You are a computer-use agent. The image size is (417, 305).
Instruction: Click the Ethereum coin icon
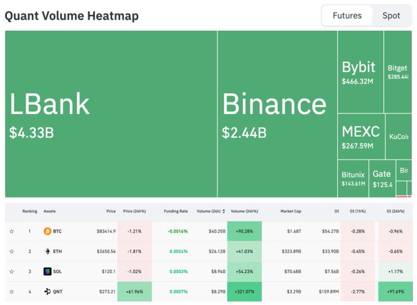pos(47,251)
